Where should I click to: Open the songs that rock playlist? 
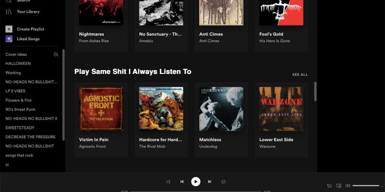tap(19, 155)
